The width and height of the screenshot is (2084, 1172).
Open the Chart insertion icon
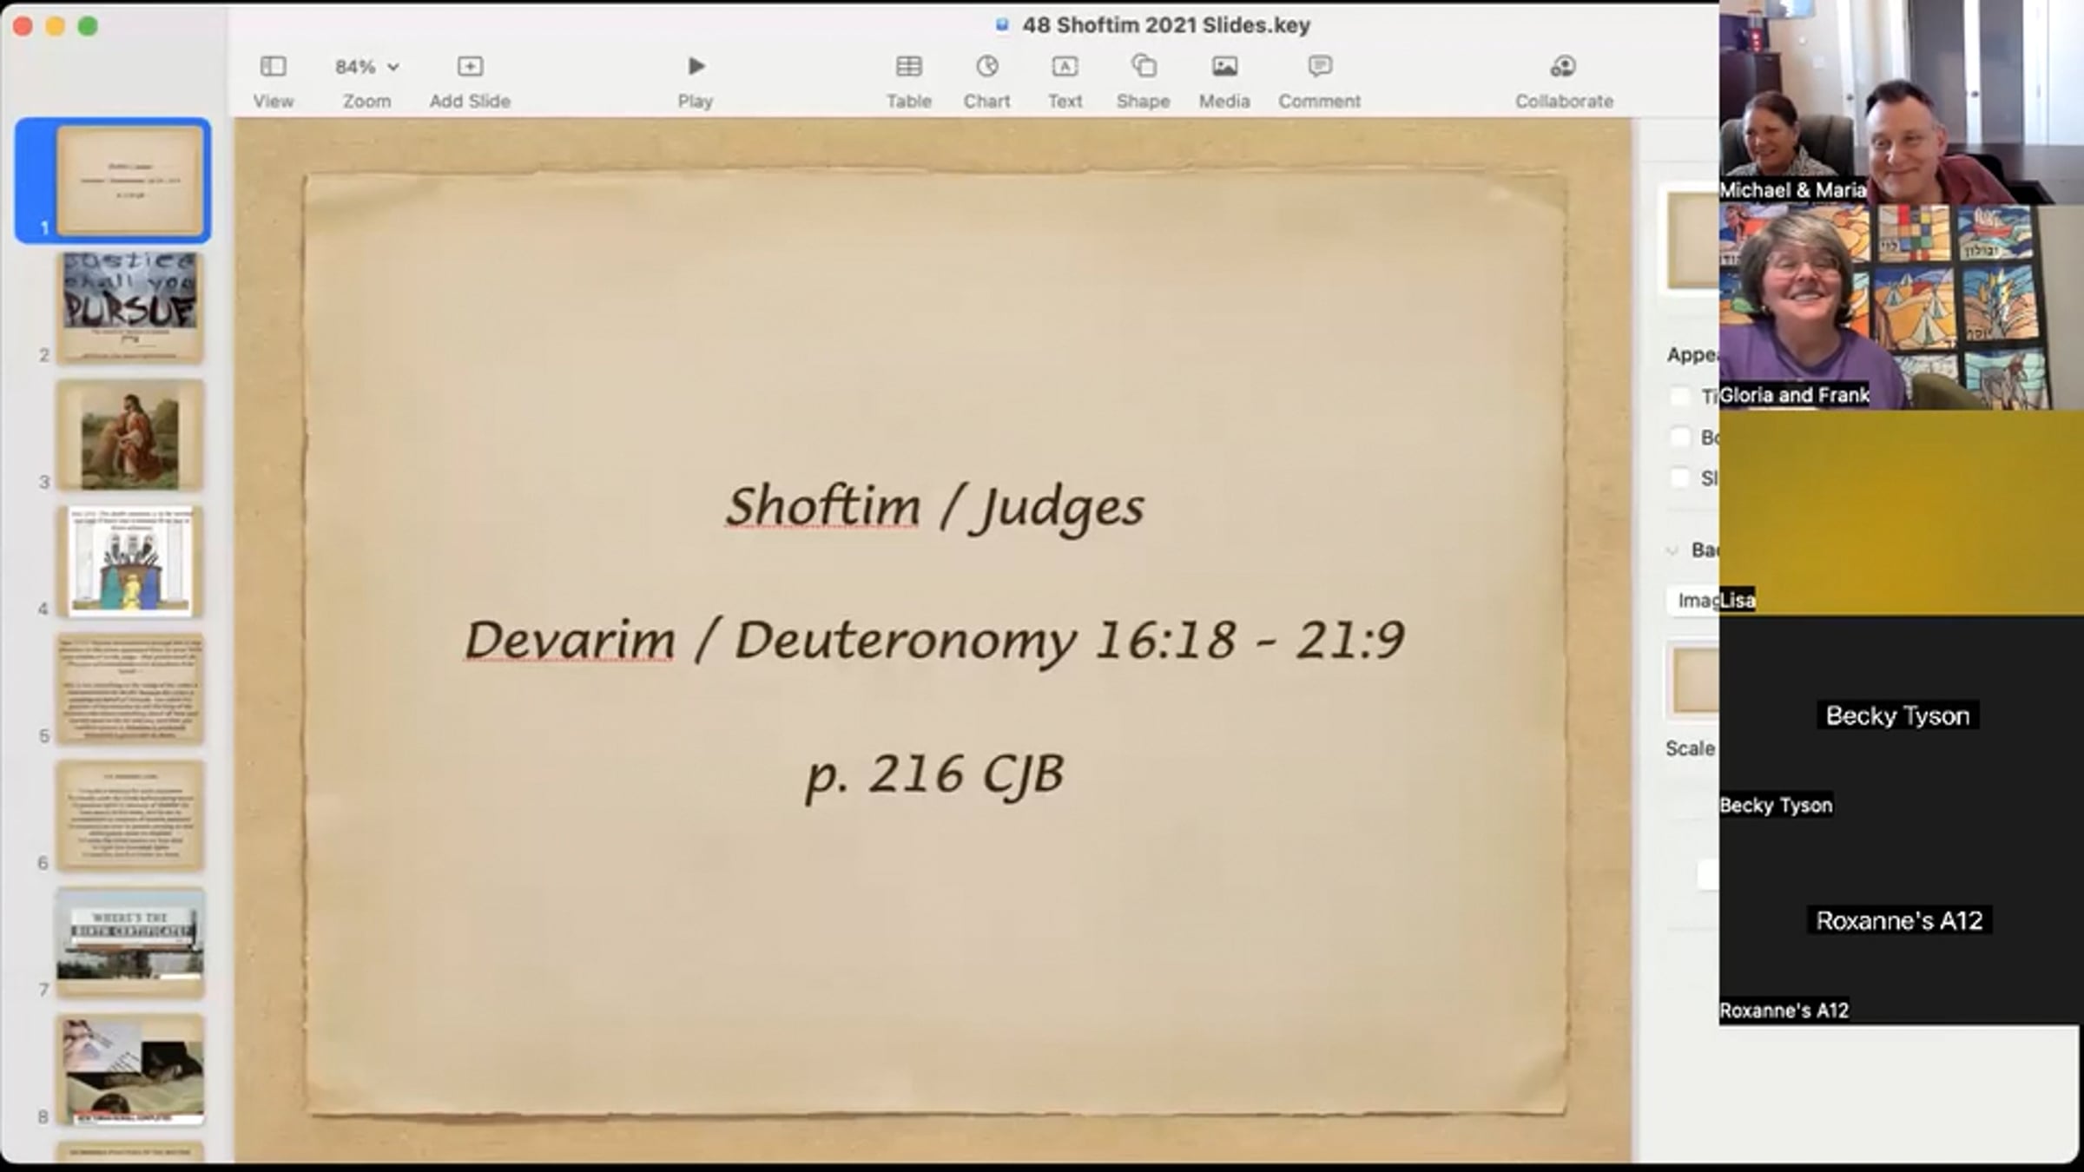(986, 67)
